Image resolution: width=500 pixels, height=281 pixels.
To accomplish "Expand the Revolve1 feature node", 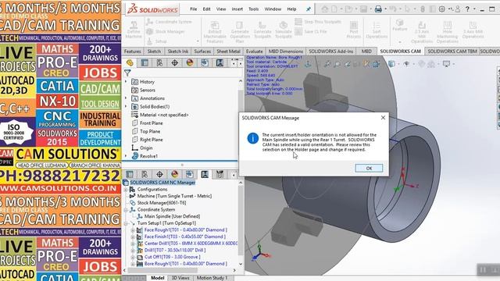I will pos(126,156).
